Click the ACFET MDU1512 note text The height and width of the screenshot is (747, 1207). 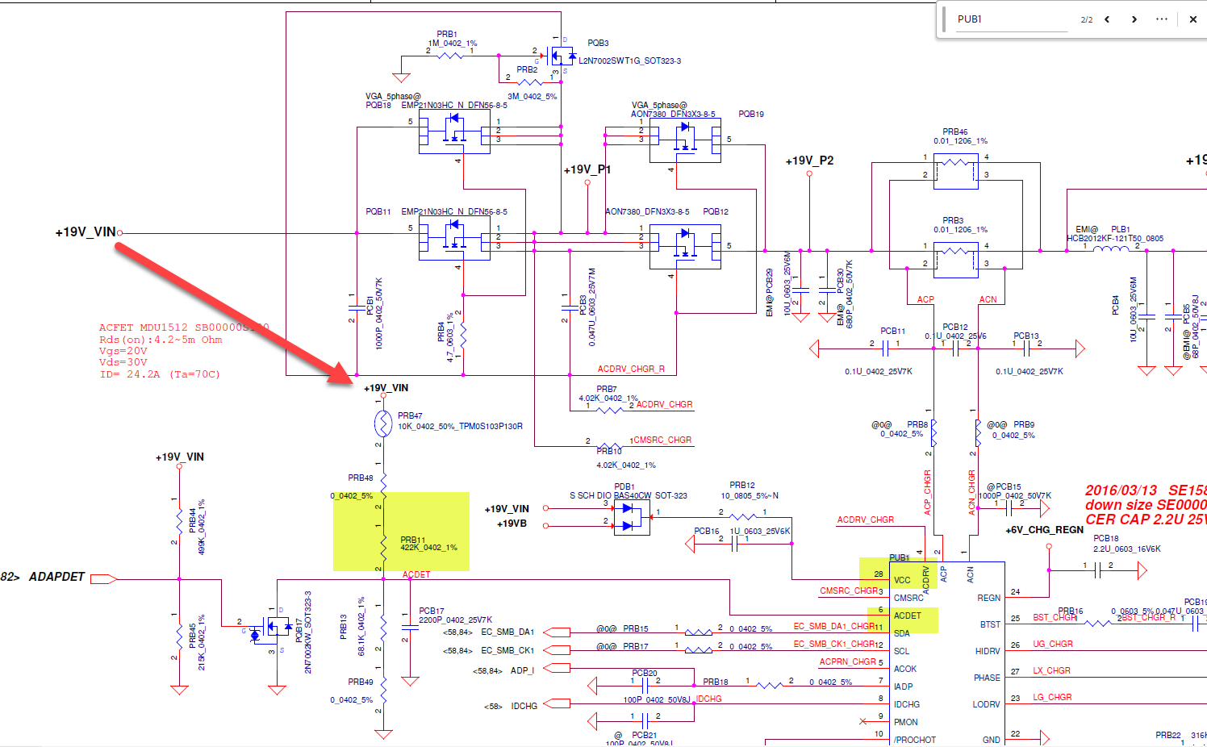[x=183, y=328]
